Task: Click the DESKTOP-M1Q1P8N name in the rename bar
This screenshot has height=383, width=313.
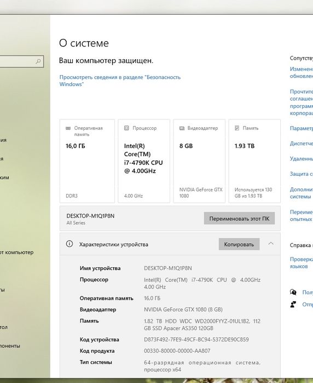Action: pos(90,216)
